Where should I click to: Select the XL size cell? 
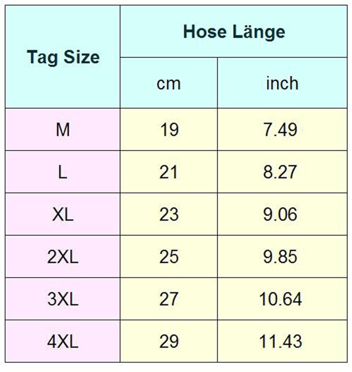point(63,214)
